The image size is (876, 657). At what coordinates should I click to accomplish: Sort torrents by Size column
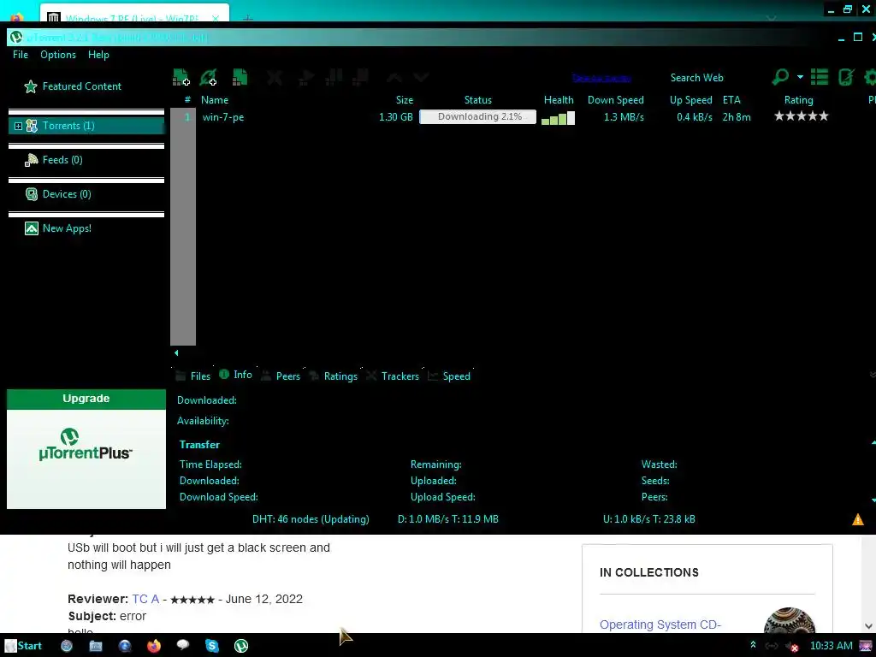405,100
